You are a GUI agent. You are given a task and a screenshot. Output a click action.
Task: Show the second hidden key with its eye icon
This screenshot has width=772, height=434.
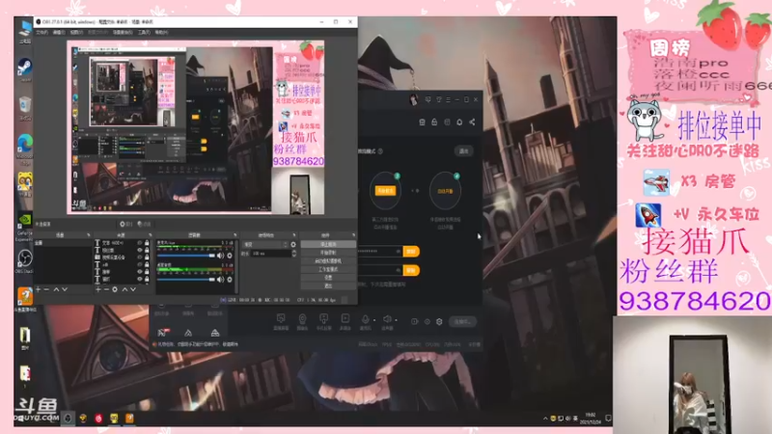[x=398, y=270]
